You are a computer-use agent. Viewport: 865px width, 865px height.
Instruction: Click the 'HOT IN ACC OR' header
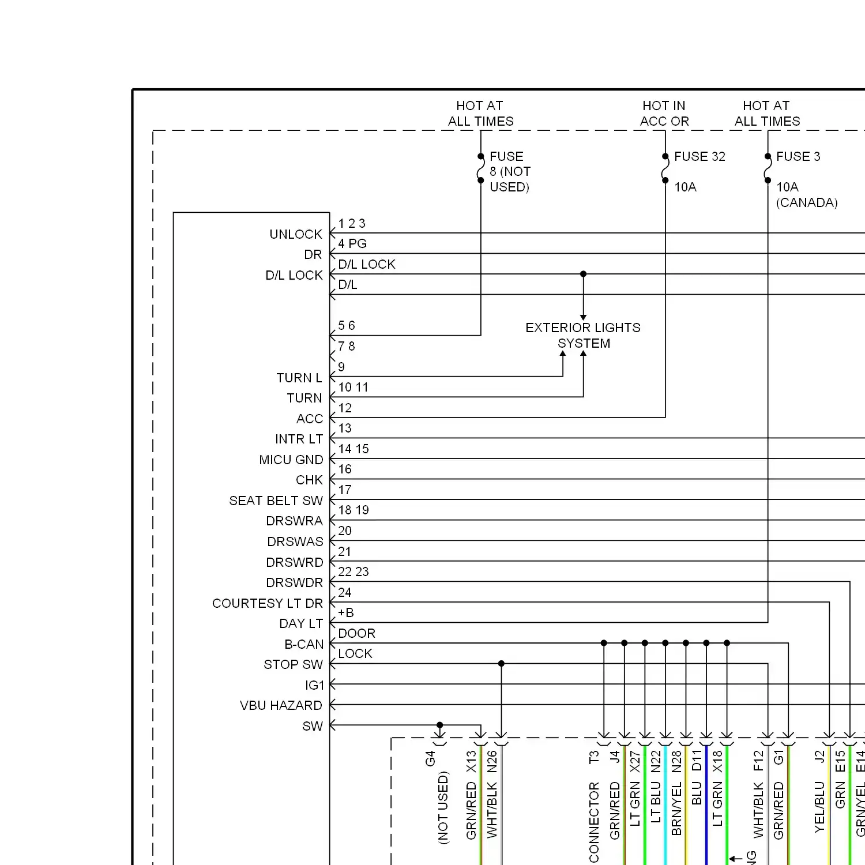(x=664, y=114)
